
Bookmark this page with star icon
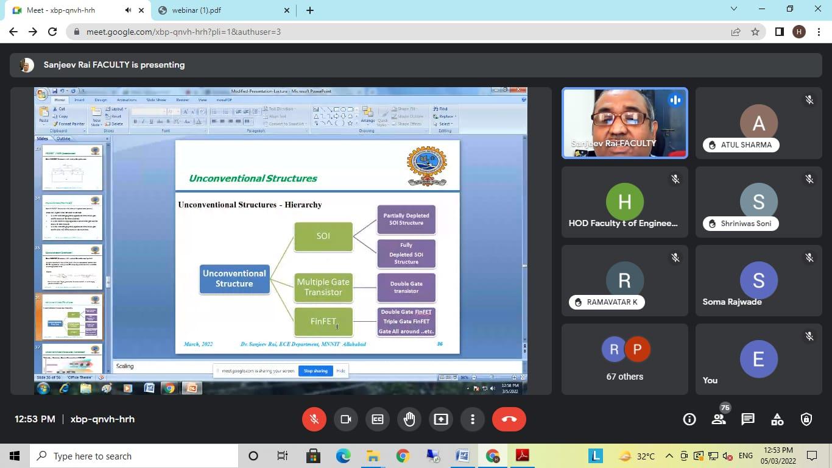click(x=755, y=32)
